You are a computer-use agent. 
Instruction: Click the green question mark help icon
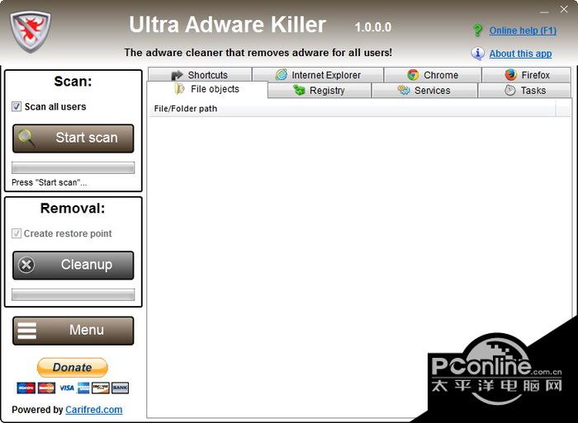click(x=478, y=31)
